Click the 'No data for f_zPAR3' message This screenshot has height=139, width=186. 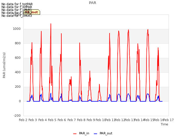(17, 16)
